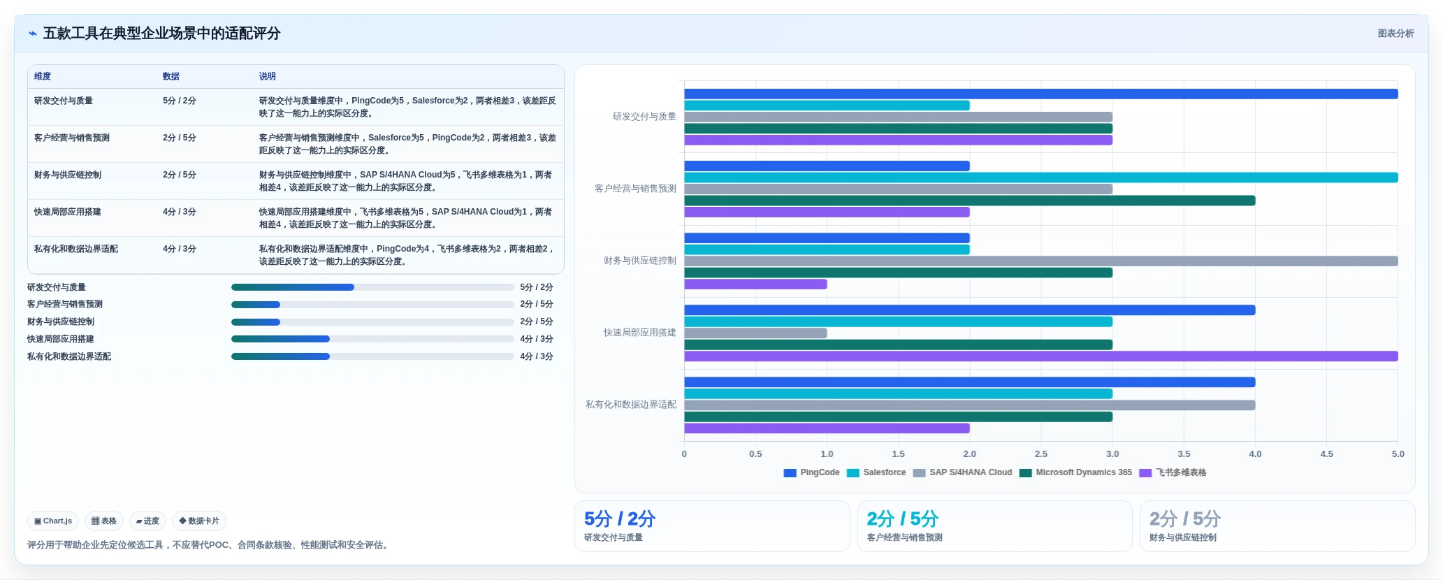Select table row 财务与供应链控制

pyautogui.click(x=296, y=181)
